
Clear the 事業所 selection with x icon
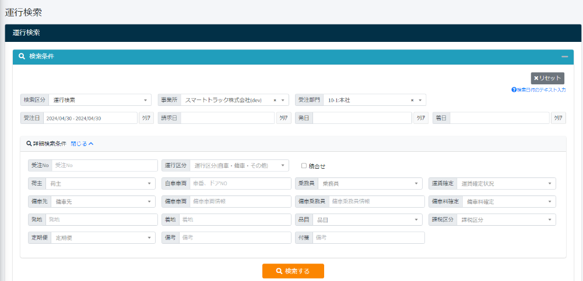(x=275, y=100)
